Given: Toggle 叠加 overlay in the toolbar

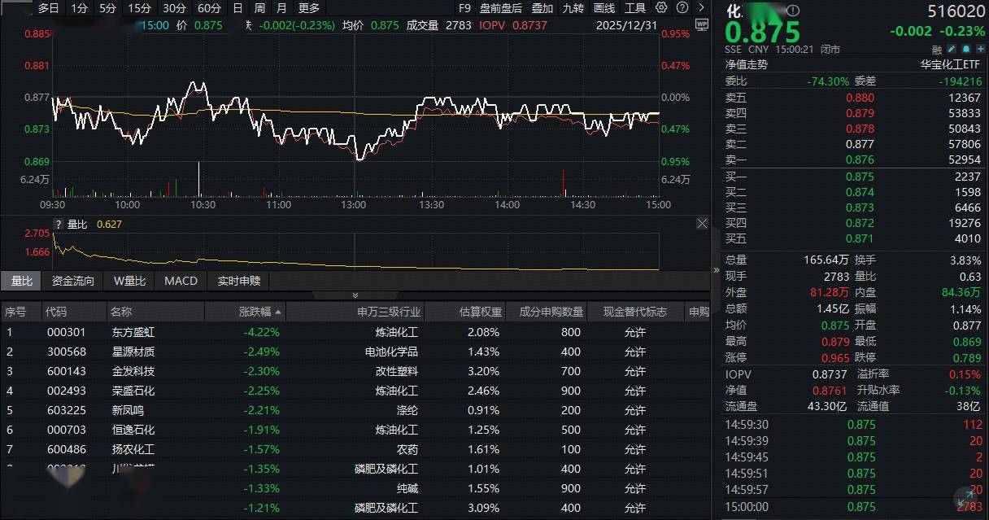Looking at the screenshot, I should (x=542, y=8).
